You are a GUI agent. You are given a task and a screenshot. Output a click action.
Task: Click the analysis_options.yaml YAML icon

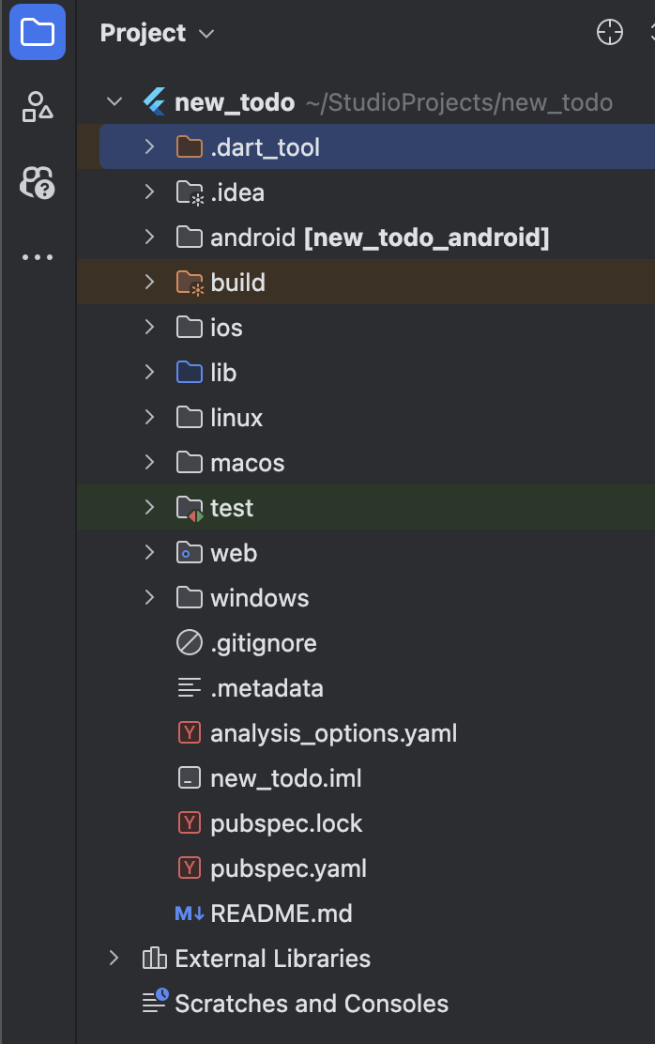[189, 733]
